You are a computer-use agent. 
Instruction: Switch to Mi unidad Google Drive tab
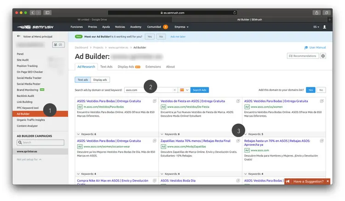[92, 20]
